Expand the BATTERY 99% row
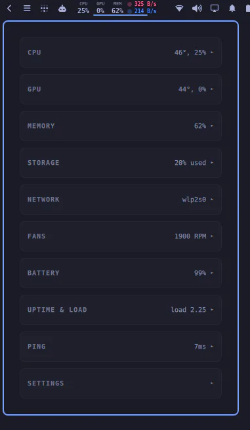Screen dimensions: 250x430 pyautogui.click(x=121, y=273)
